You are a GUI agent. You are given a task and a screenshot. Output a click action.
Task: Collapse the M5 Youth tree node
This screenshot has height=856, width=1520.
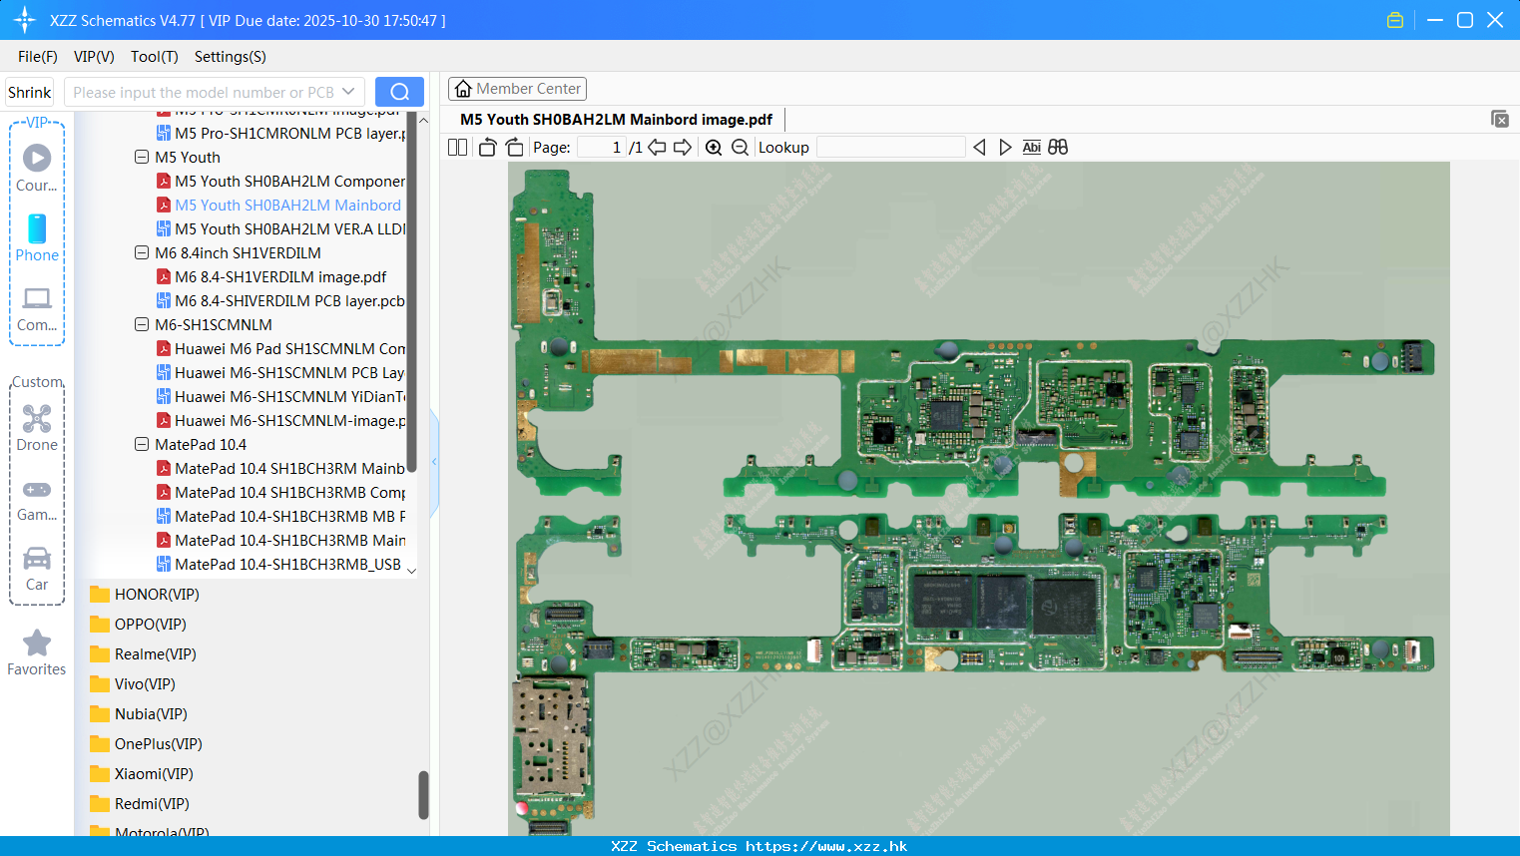pyautogui.click(x=142, y=158)
